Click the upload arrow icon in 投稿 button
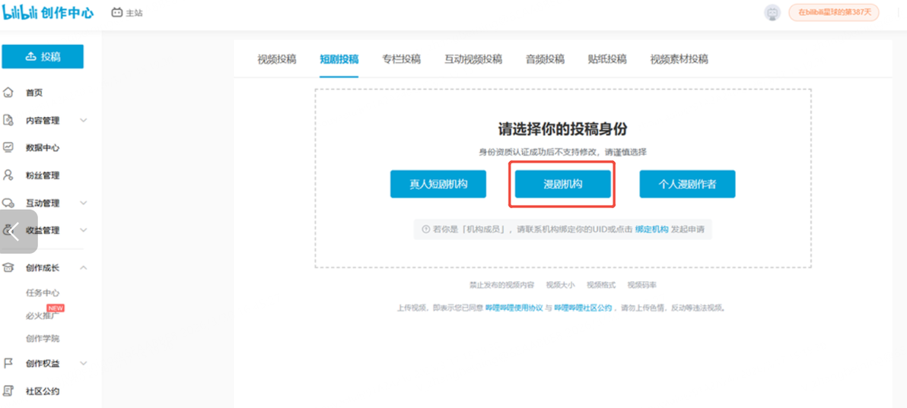 click(x=30, y=57)
